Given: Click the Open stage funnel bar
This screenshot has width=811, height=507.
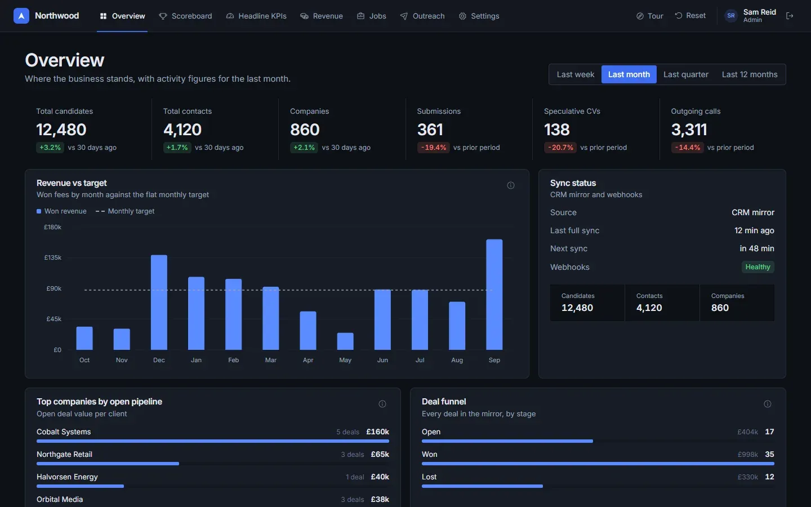Looking at the screenshot, I should pos(507,441).
